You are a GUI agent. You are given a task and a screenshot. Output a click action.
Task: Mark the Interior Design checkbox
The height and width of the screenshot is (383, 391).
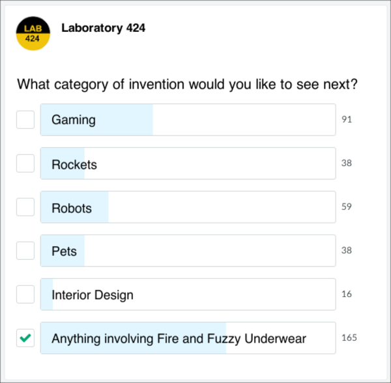click(x=25, y=294)
